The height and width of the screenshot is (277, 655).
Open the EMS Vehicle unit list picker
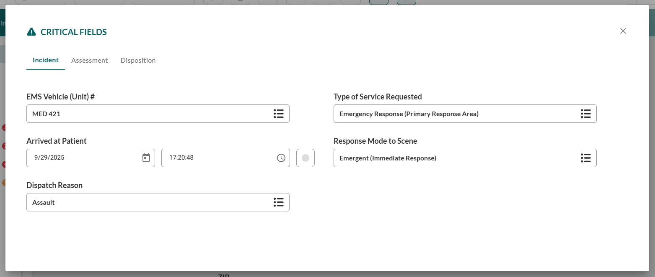tap(279, 114)
